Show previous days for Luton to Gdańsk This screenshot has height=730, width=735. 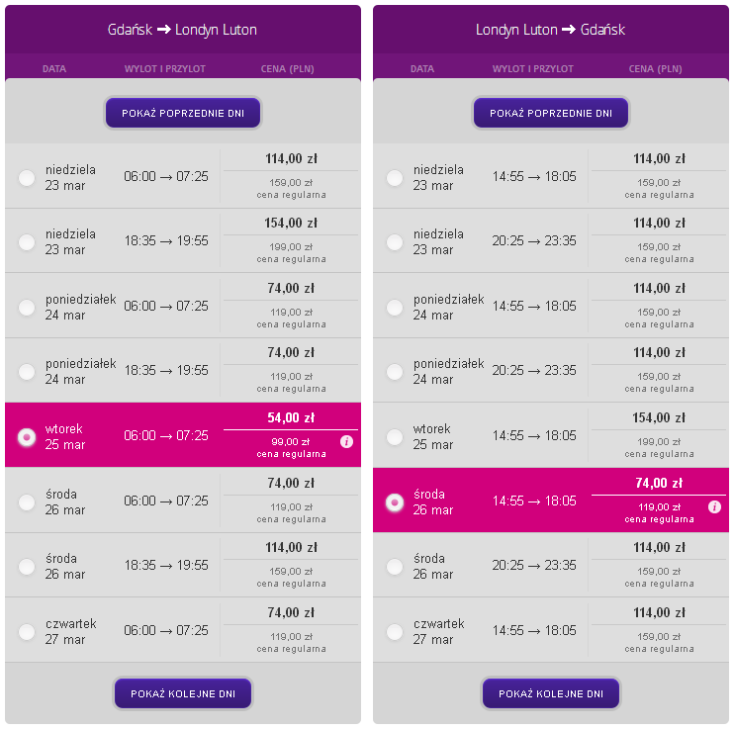551,113
